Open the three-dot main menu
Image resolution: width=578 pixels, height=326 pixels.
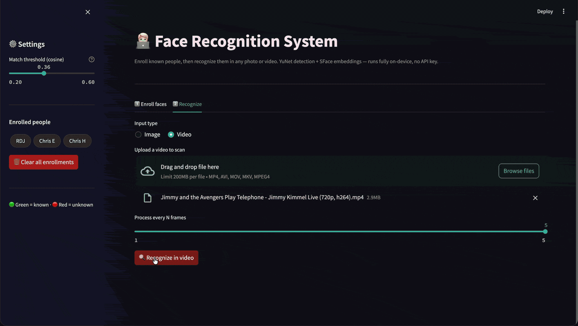point(564,11)
